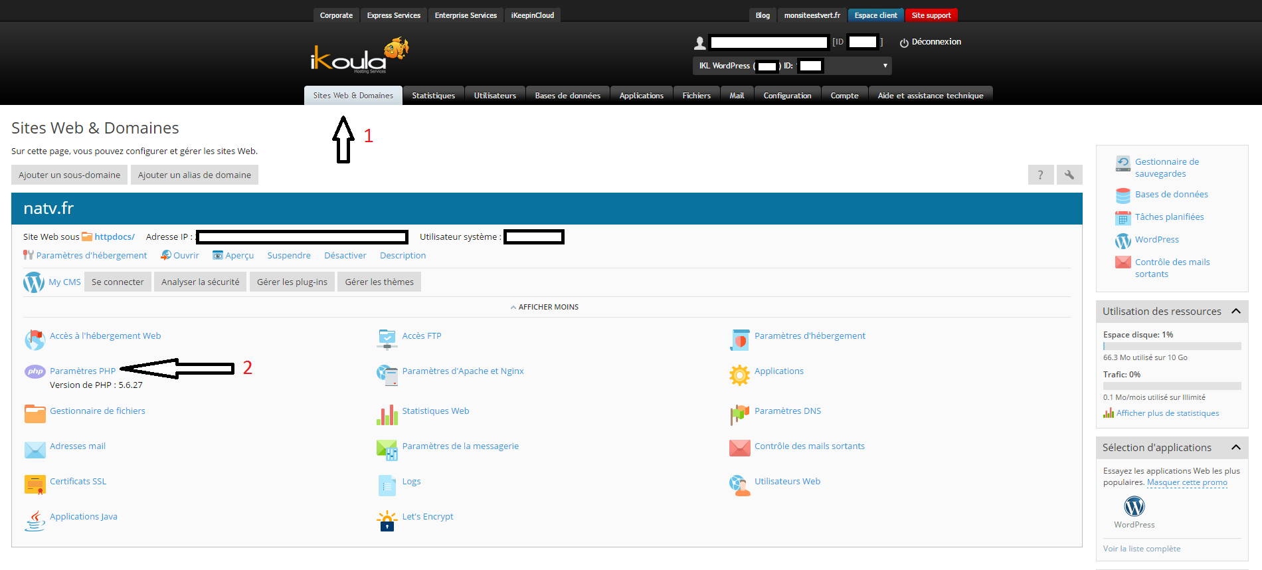Click the wrench settings icon button
This screenshot has height=570, width=1262.
click(1069, 175)
